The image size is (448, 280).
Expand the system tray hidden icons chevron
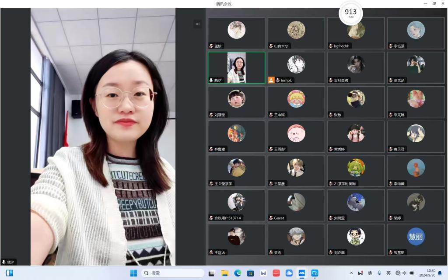pyautogui.click(x=350, y=273)
